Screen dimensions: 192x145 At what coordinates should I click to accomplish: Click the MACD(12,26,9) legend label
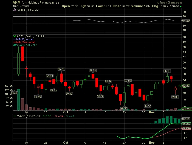29,116
